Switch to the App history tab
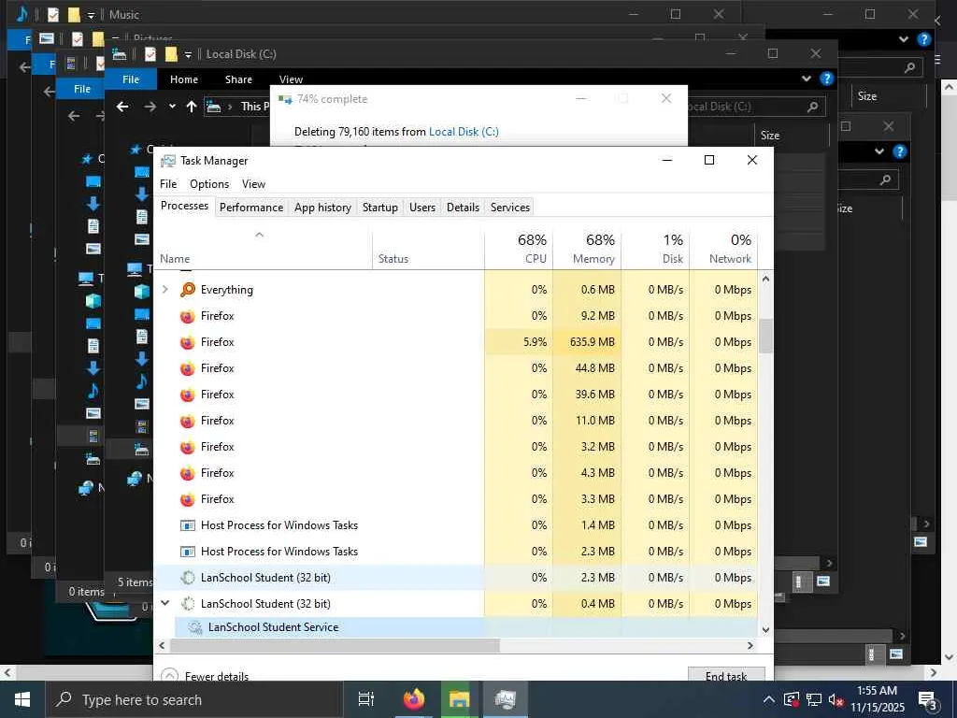 tap(322, 207)
